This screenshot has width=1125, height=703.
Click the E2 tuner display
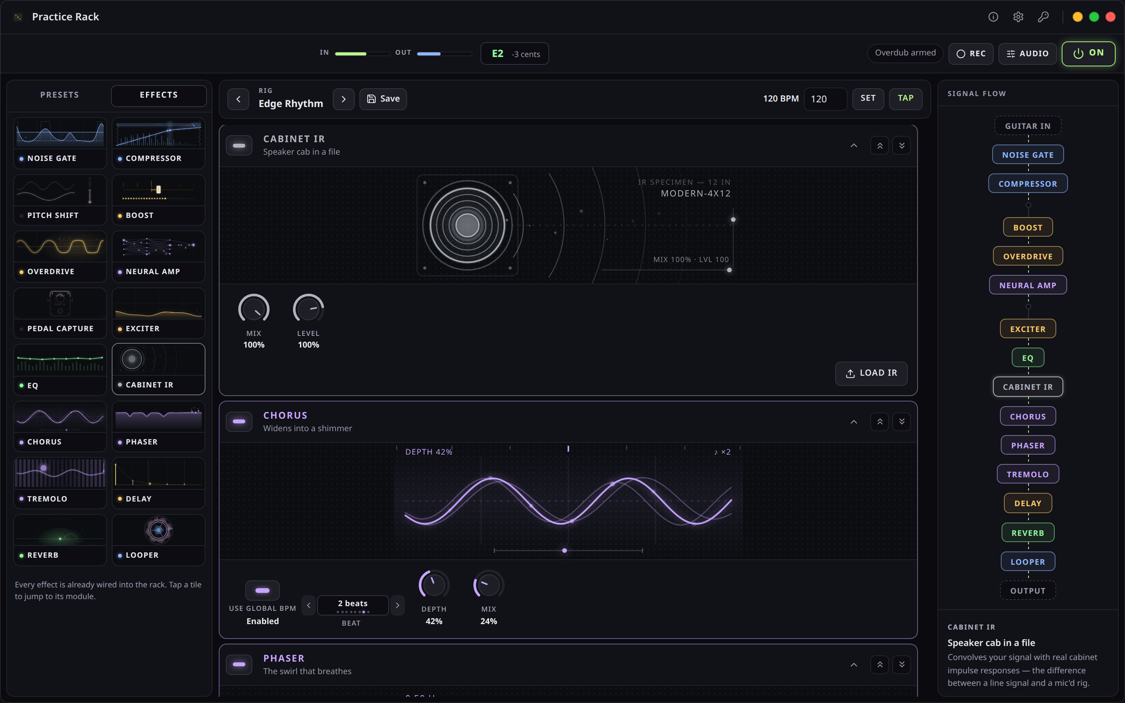click(514, 54)
